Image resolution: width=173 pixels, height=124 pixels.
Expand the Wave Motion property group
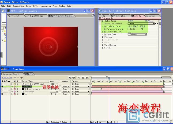[103, 45]
